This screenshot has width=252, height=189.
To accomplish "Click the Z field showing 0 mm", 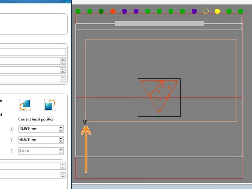I will pos(39,151).
